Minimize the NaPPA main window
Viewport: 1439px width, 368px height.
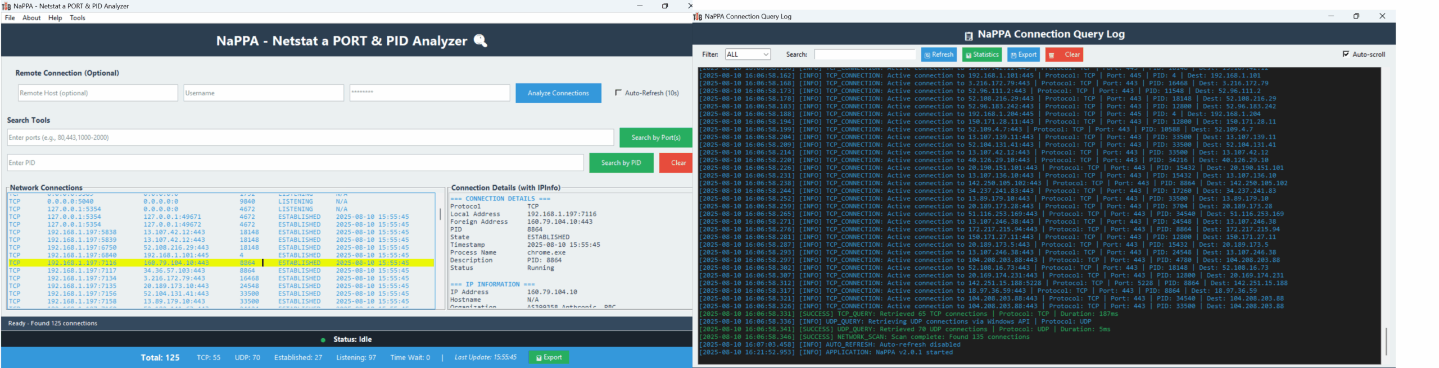[x=640, y=6]
